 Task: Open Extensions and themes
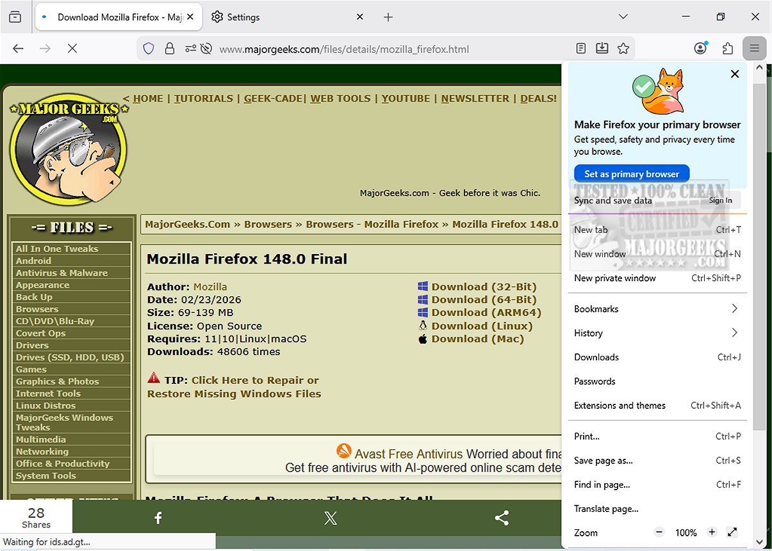(x=657, y=406)
